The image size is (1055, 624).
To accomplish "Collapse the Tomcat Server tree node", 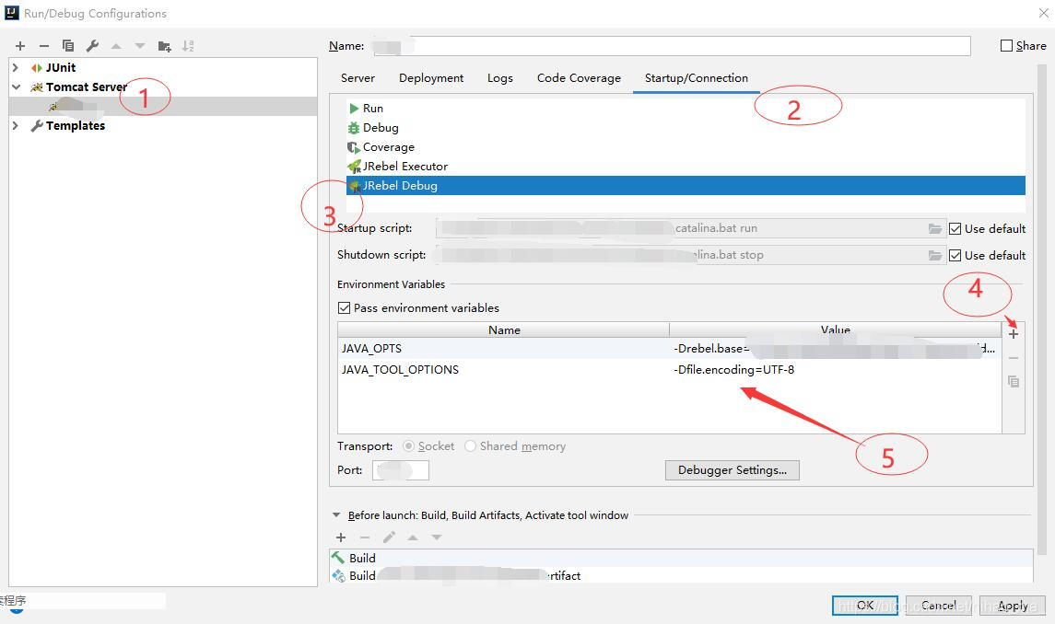I will [x=16, y=87].
